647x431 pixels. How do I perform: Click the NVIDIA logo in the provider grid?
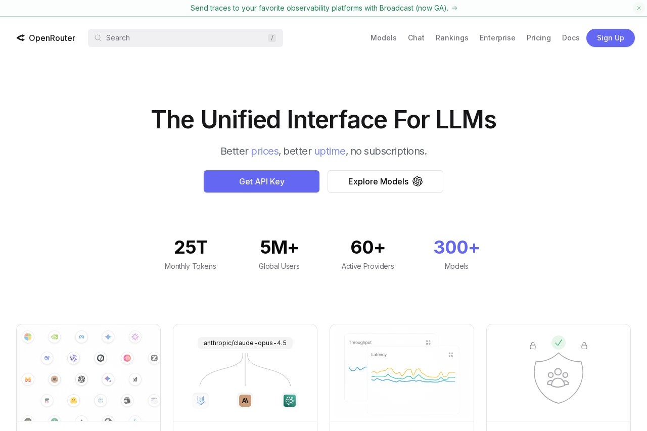click(x=55, y=337)
